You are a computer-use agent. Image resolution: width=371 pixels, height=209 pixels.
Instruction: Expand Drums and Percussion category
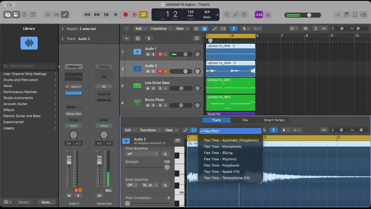29,80
